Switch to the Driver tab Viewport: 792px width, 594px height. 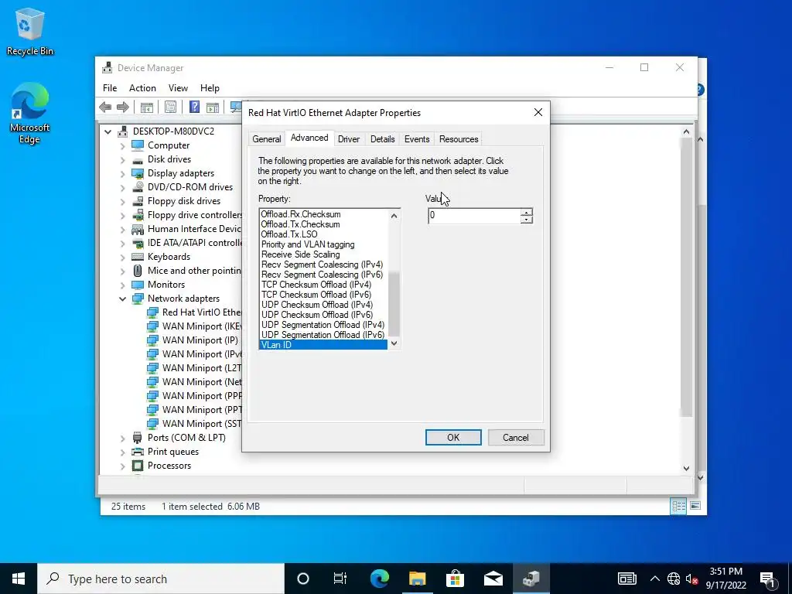pos(349,139)
